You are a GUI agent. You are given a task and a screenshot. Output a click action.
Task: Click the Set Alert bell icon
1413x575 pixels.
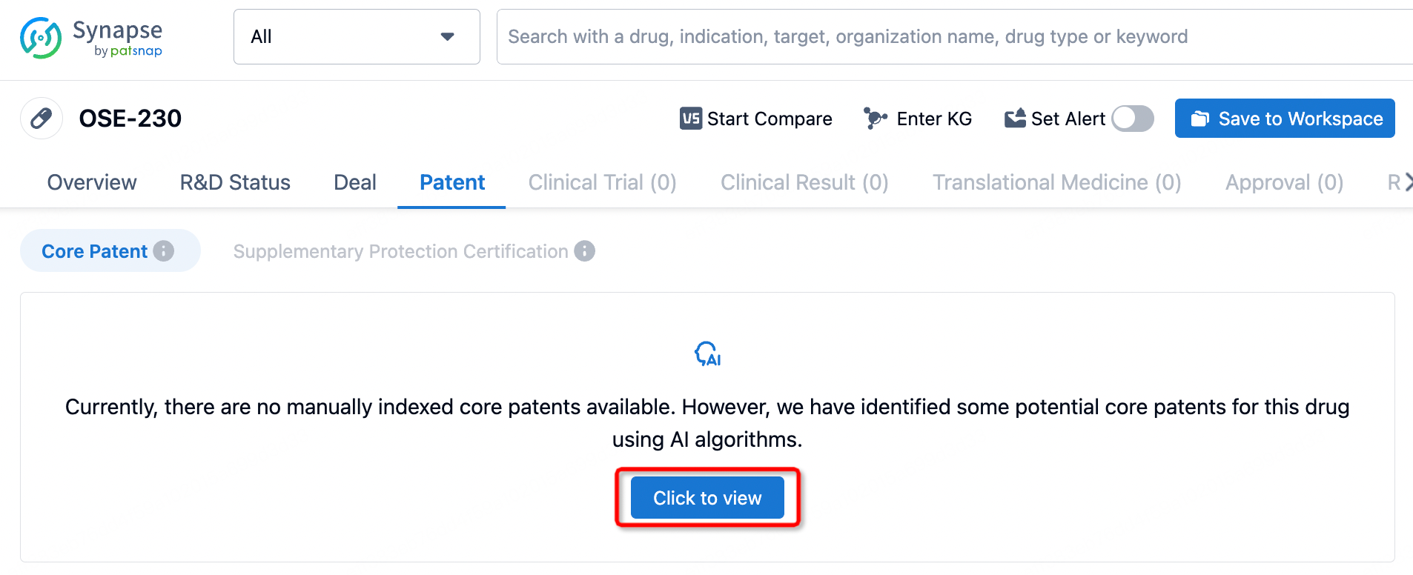click(x=1014, y=119)
